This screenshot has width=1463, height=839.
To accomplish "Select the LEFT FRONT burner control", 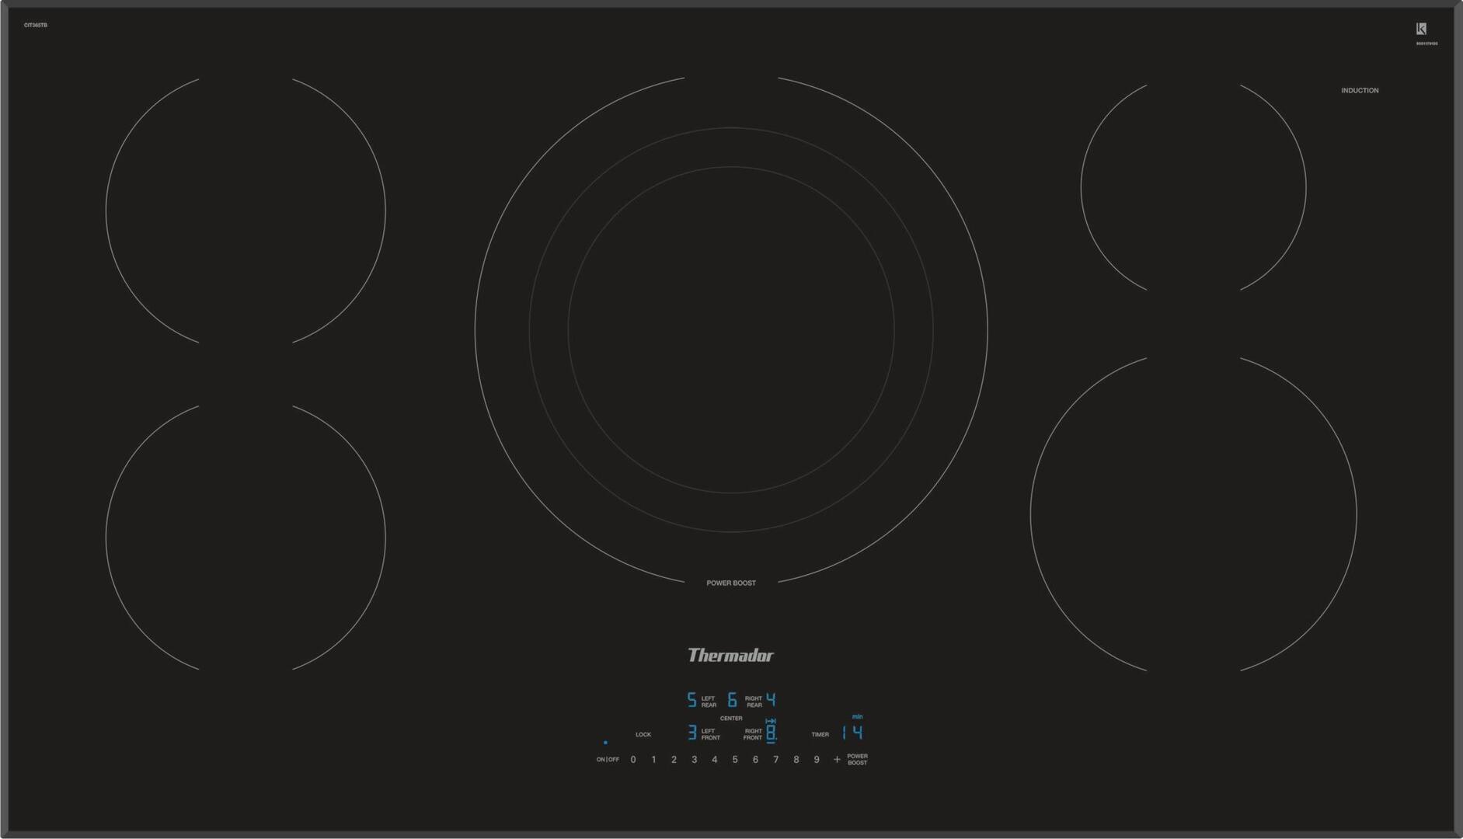I will tap(709, 734).
